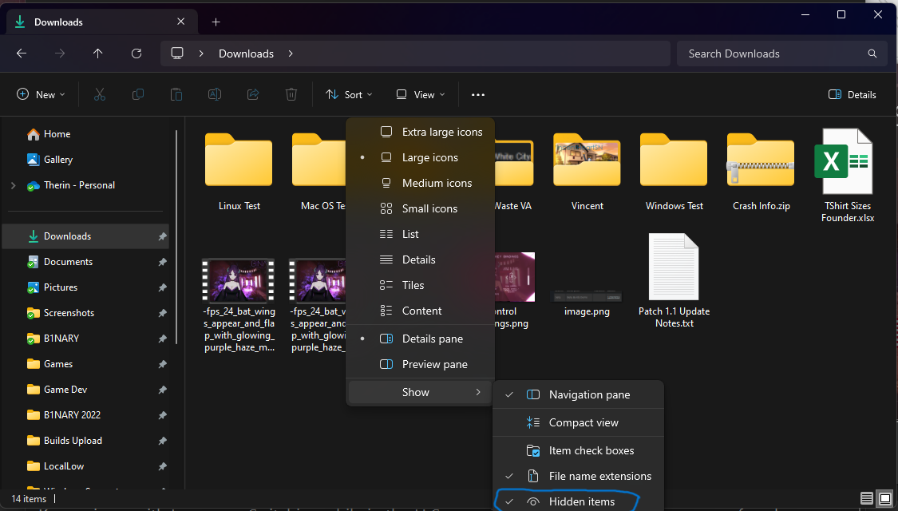Select Large icons layout

421,157
